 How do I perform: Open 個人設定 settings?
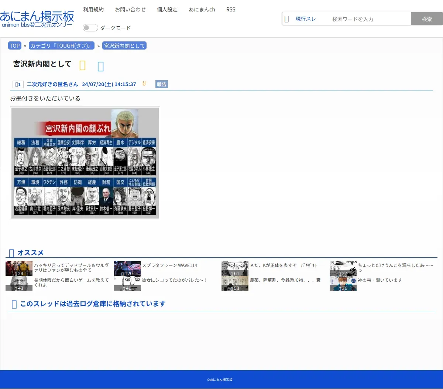pyautogui.click(x=167, y=10)
